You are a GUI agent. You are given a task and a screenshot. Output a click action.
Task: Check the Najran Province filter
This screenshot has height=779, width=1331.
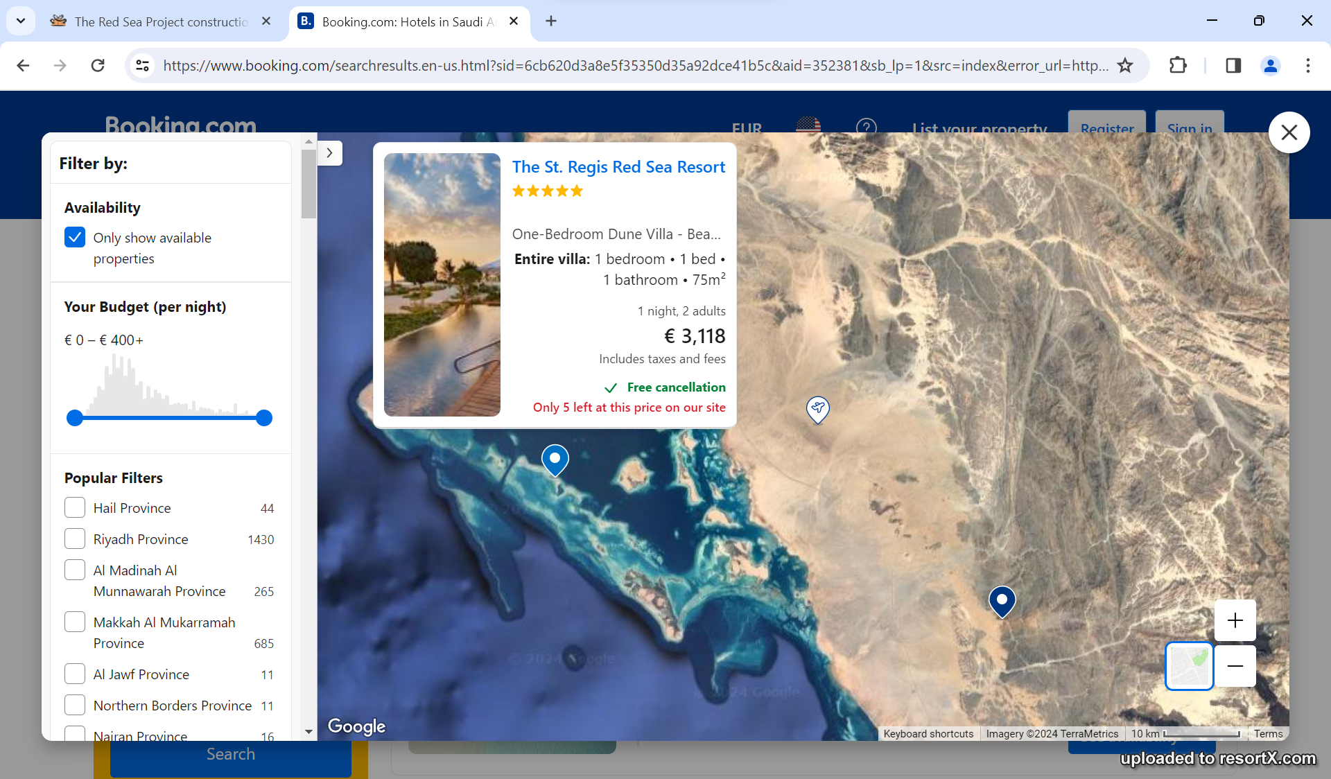click(x=75, y=733)
